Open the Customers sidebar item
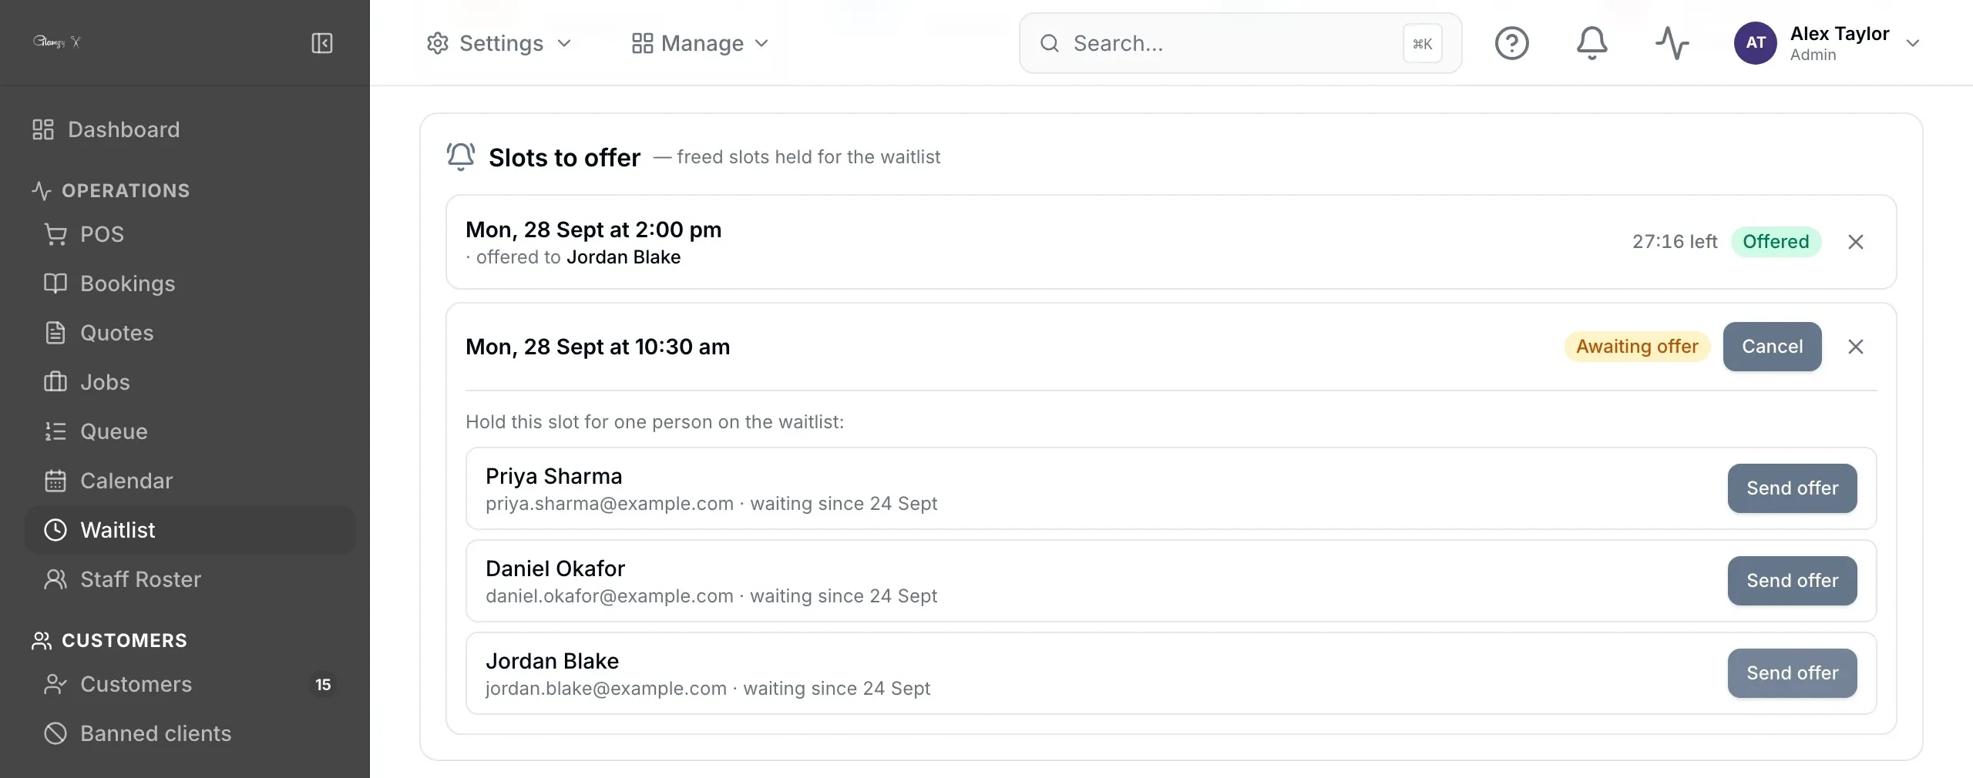 click(x=190, y=684)
